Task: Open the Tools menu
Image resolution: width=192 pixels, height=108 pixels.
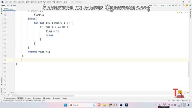Action: [49, 2]
